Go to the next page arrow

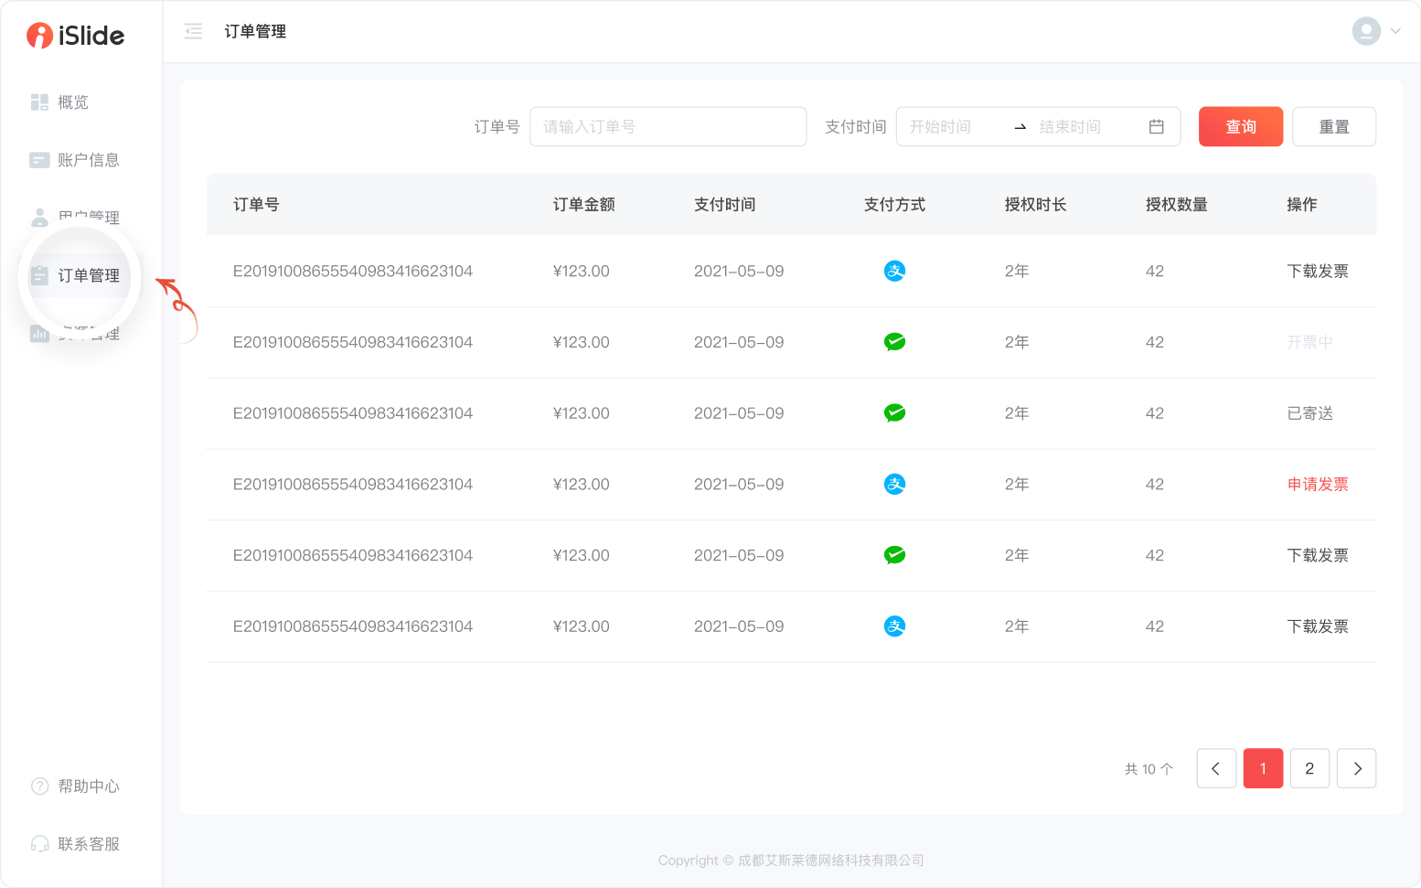pos(1356,768)
